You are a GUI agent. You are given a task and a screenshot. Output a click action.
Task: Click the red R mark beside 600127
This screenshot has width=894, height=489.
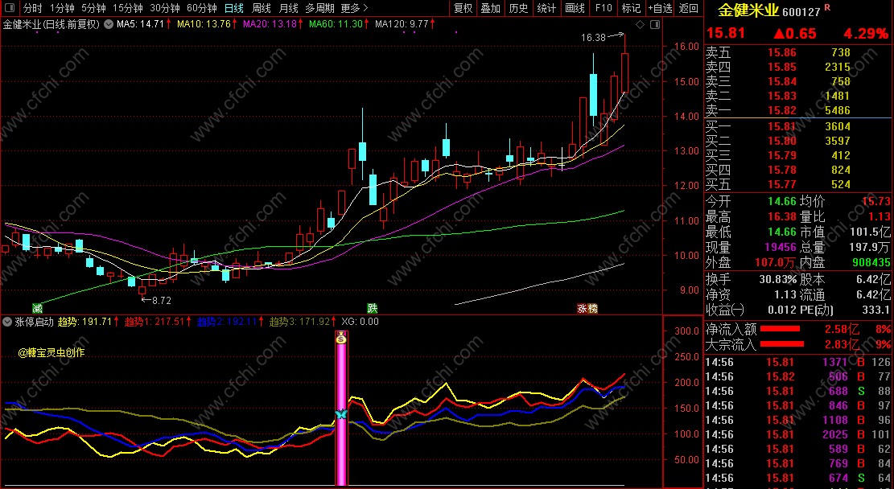click(827, 7)
